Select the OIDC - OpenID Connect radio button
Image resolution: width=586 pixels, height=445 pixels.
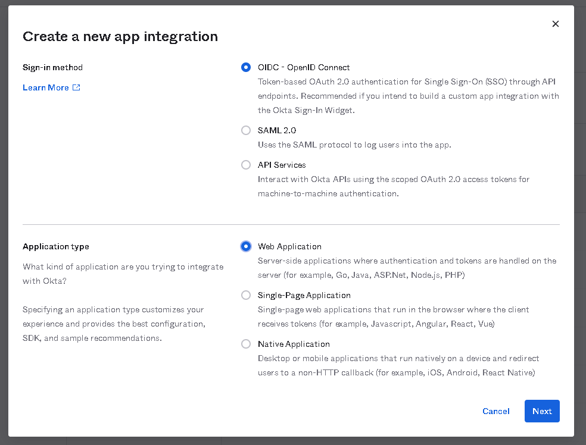point(246,67)
